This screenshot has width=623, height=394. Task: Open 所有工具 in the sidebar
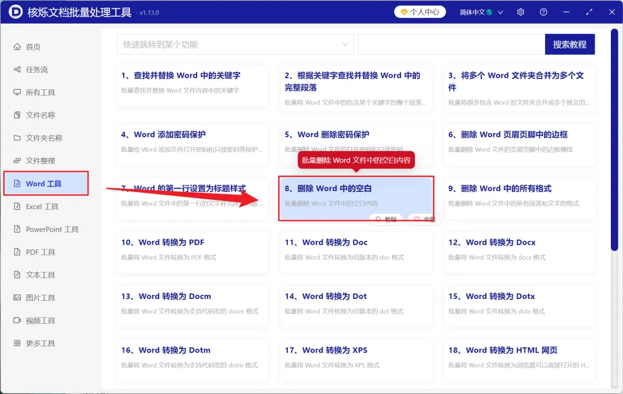[x=46, y=92]
